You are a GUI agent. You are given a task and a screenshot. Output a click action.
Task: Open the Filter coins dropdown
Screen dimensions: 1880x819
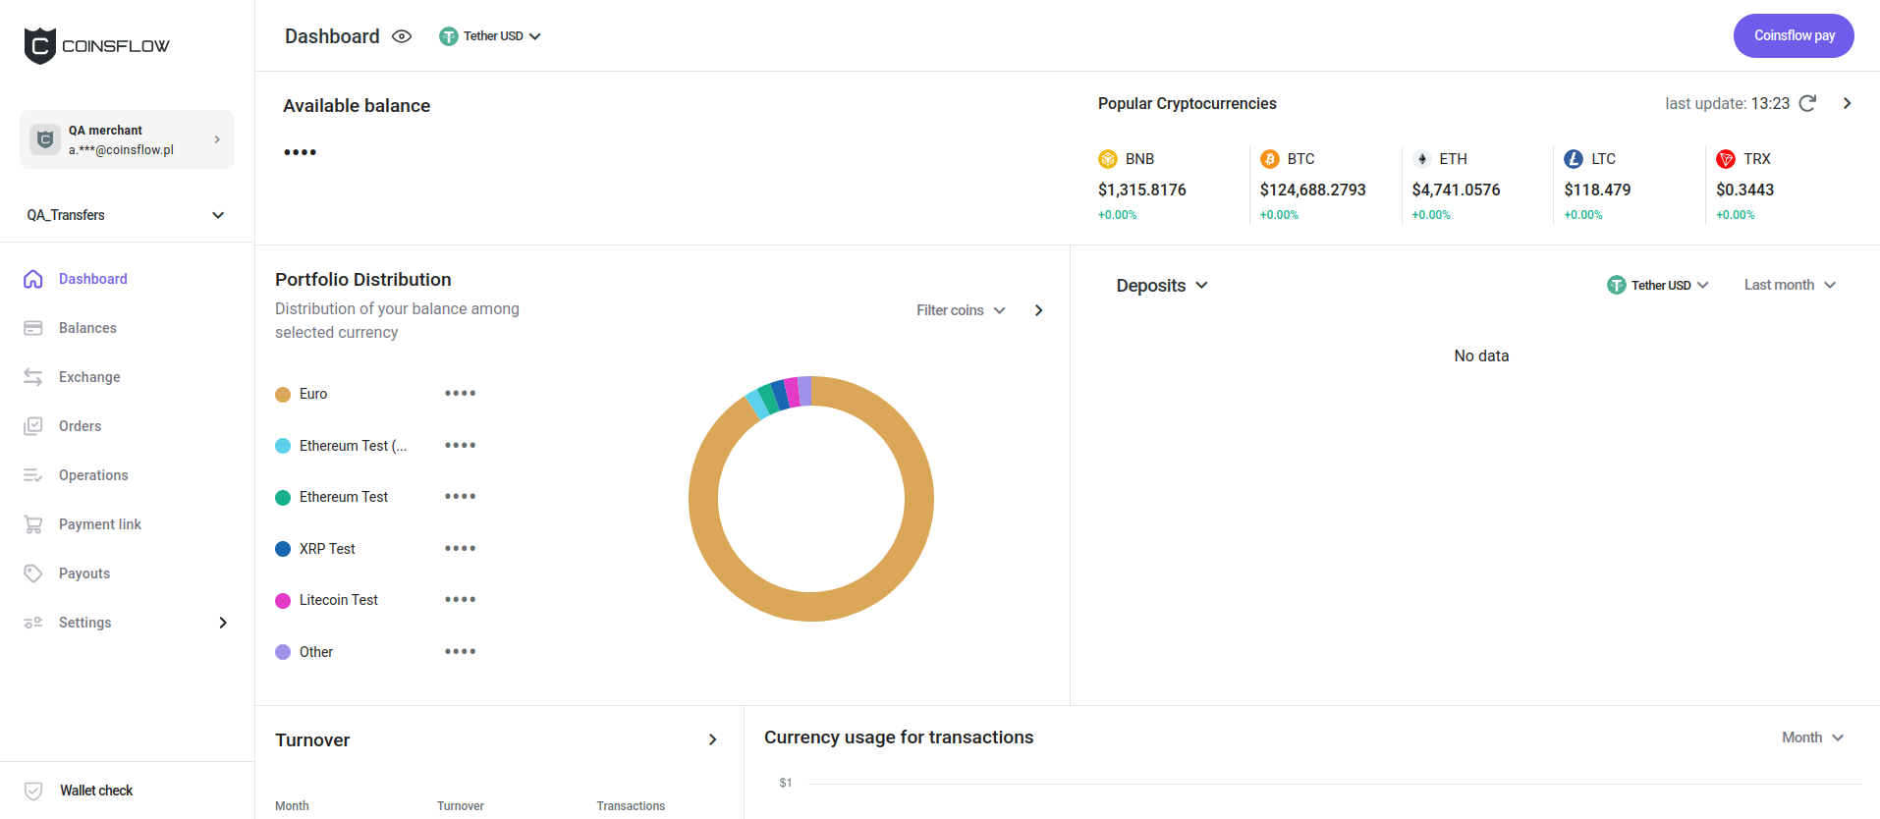coord(961,310)
